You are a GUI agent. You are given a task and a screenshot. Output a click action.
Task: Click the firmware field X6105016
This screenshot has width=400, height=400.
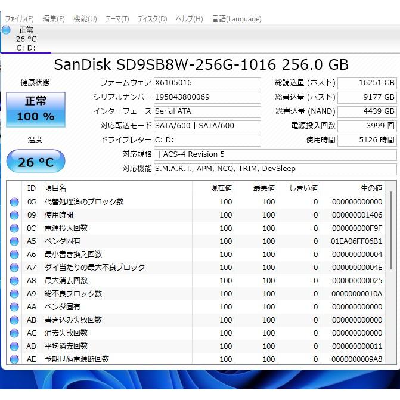click(207, 83)
